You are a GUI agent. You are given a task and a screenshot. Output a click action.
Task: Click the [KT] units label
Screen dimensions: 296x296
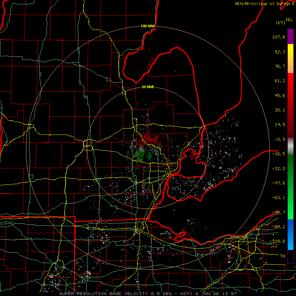tap(281, 23)
